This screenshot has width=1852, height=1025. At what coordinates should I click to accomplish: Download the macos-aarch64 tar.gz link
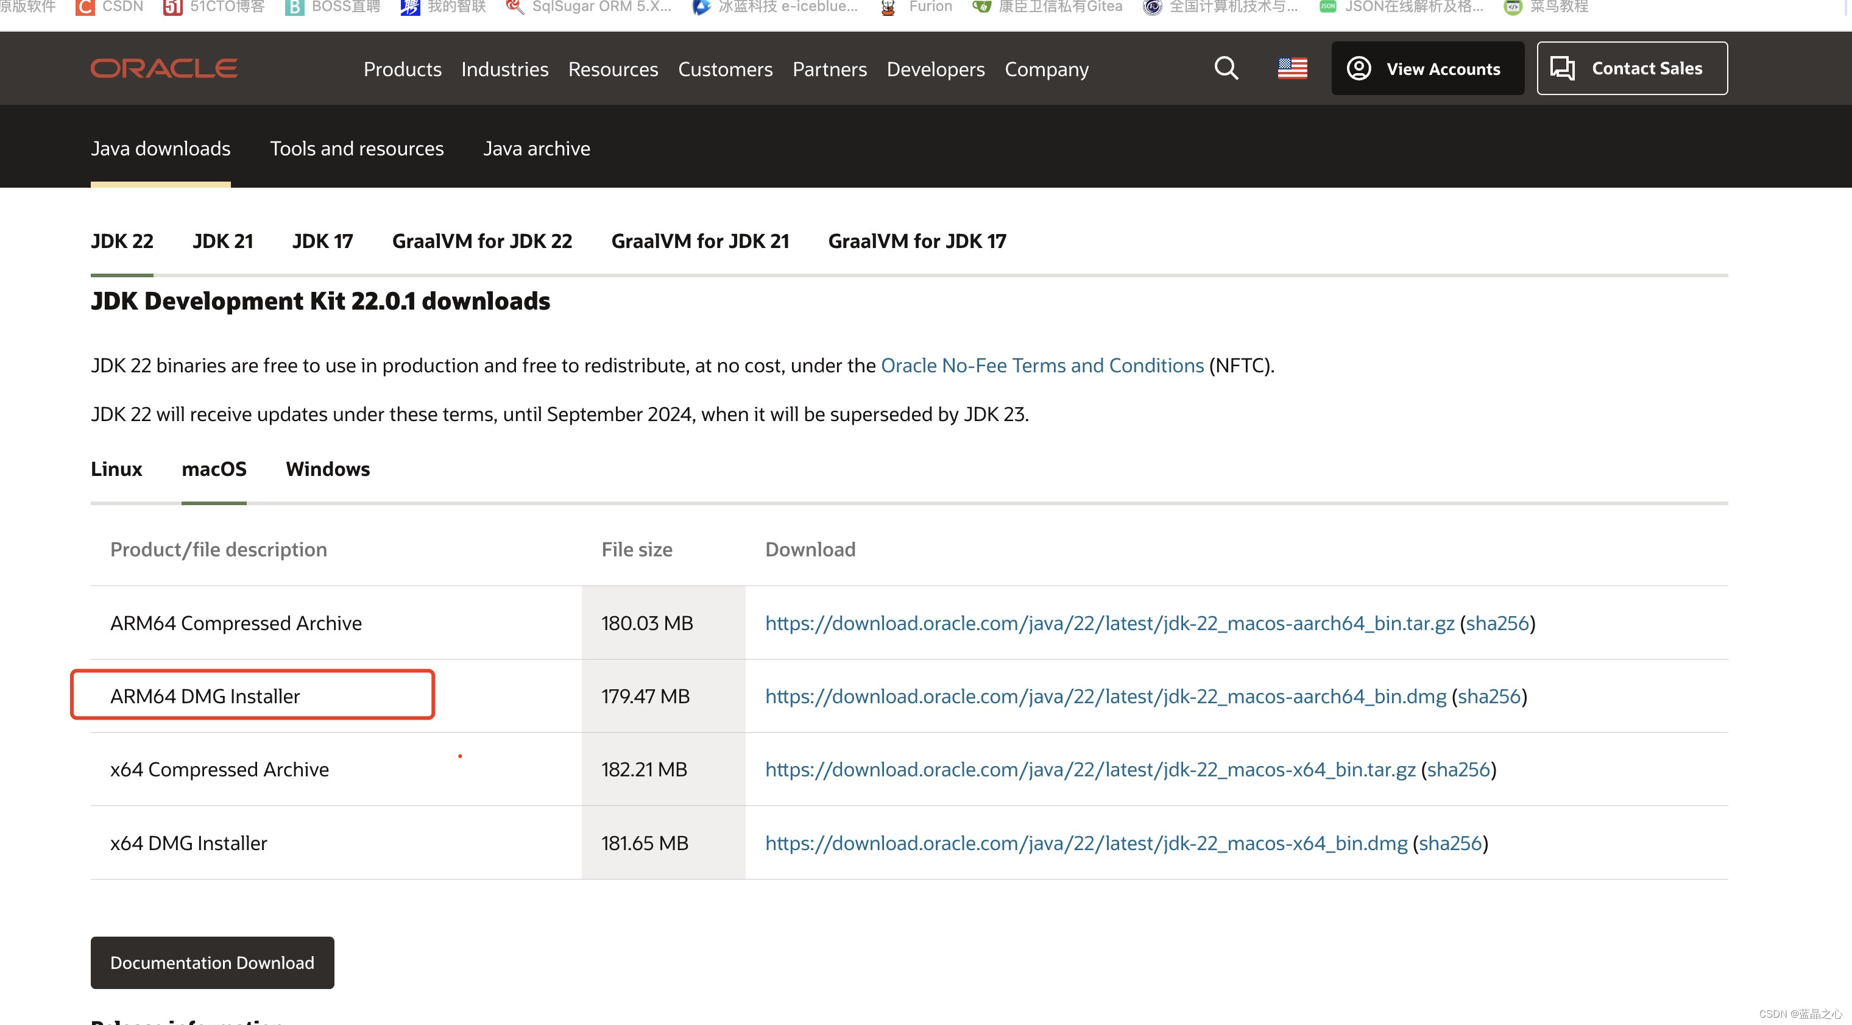(x=1109, y=623)
